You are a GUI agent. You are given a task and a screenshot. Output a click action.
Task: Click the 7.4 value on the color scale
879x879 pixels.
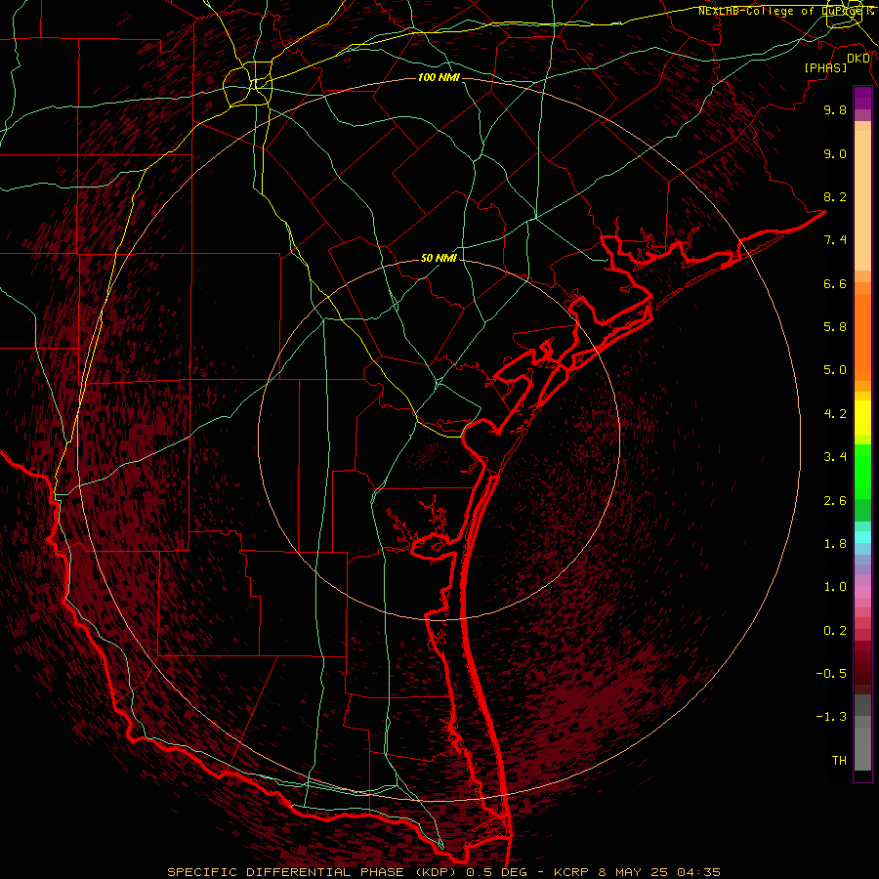[835, 240]
